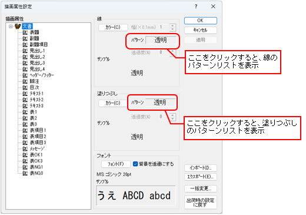The width and height of the screenshot is (306, 215).
Task: Click the icon next to テキスト1
Action: pyautogui.click(x=25, y=94)
